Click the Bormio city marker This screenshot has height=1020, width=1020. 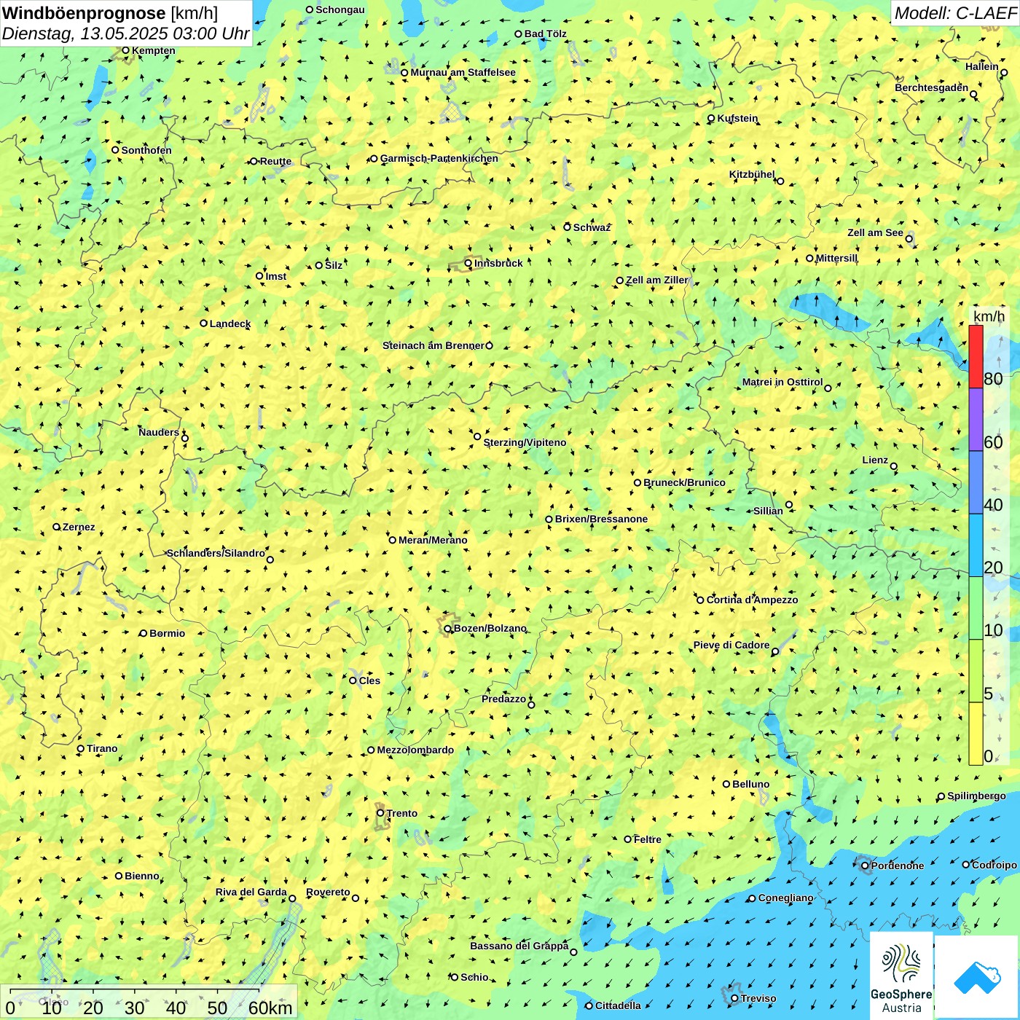[x=144, y=633]
